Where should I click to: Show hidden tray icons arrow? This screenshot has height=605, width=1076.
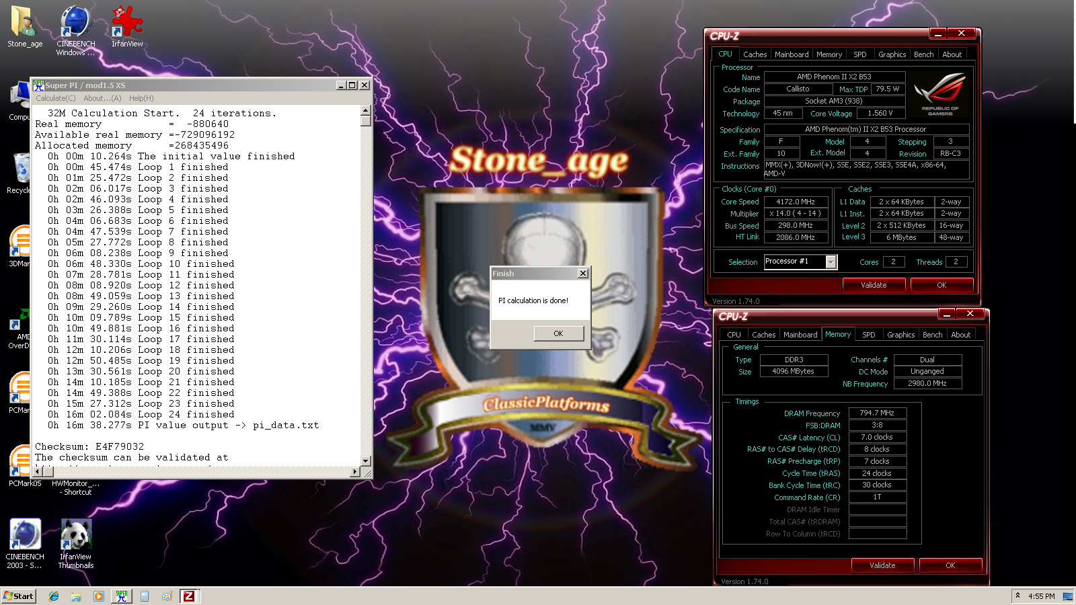click(x=1017, y=596)
